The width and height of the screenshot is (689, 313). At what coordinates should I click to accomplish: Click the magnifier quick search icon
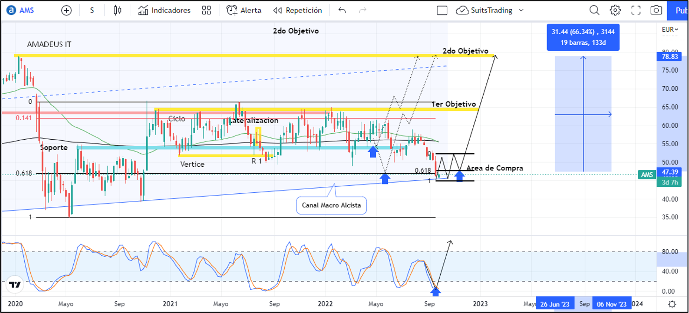coord(594,10)
